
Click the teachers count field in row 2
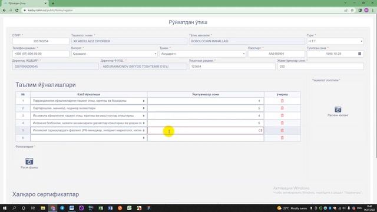coord(206,108)
